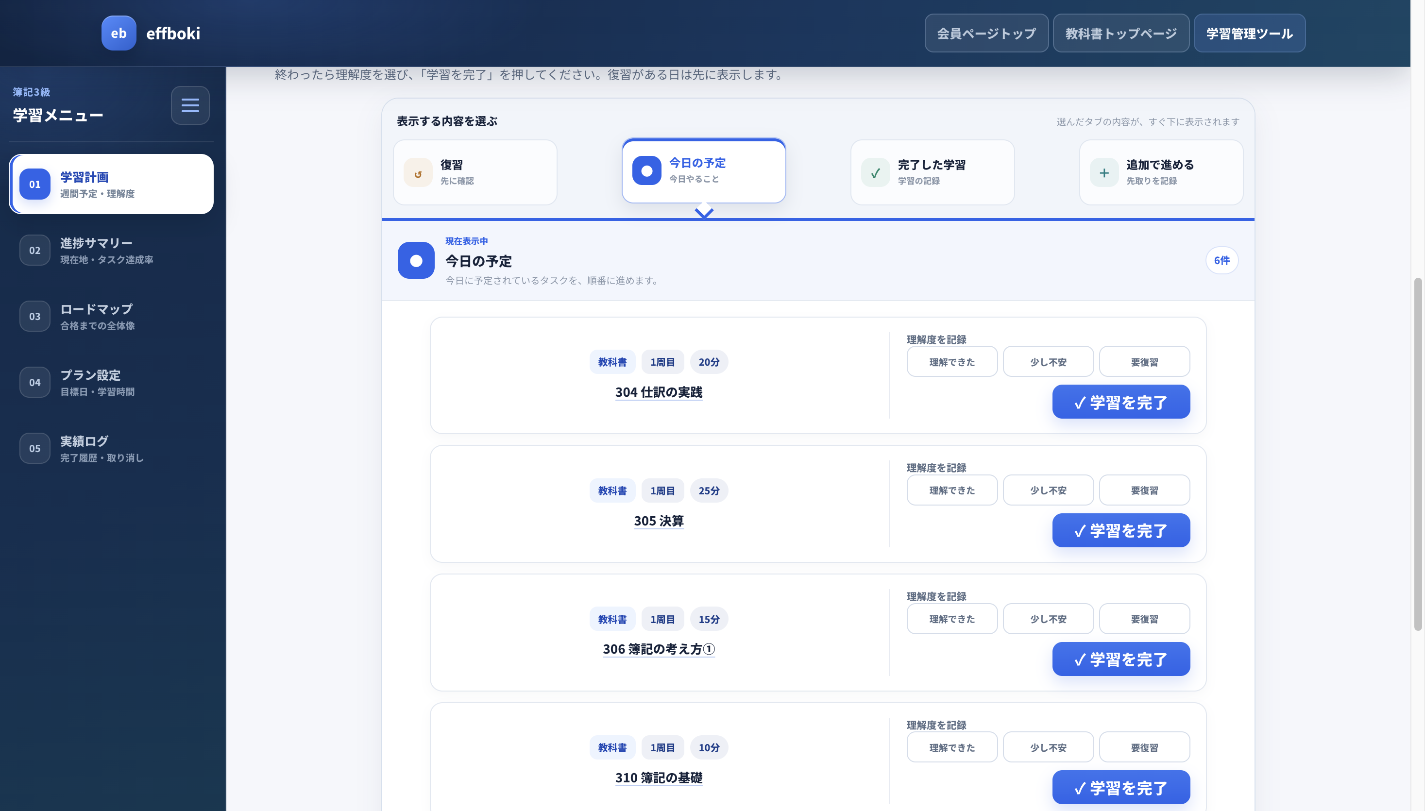Viewport: 1425px width, 811px height.
Task: Click the 簿記3級 label in sidebar
Action: point(32,92)
